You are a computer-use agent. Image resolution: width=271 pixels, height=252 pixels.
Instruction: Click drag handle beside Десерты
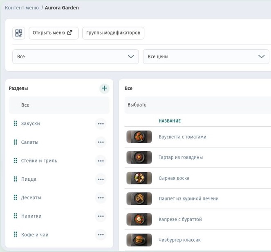pos(16,198)
